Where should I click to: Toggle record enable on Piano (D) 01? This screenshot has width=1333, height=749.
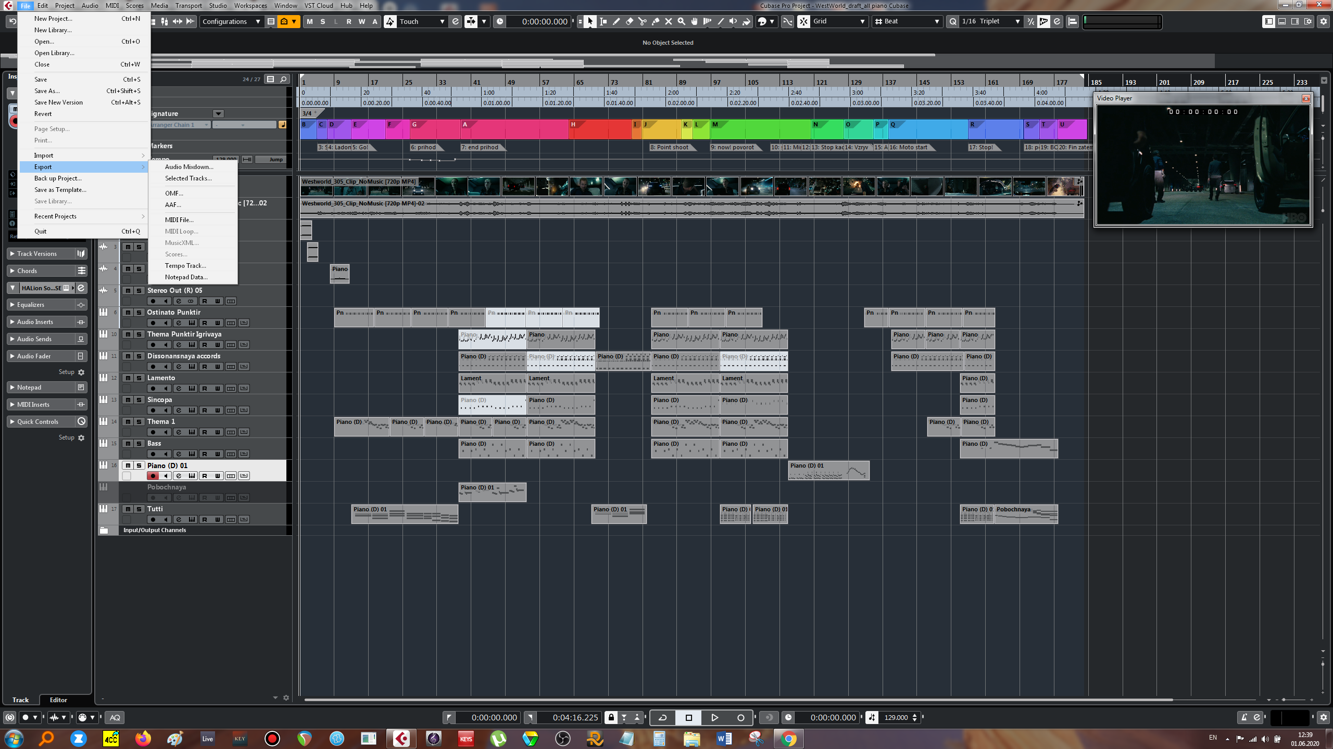point(153,475)
